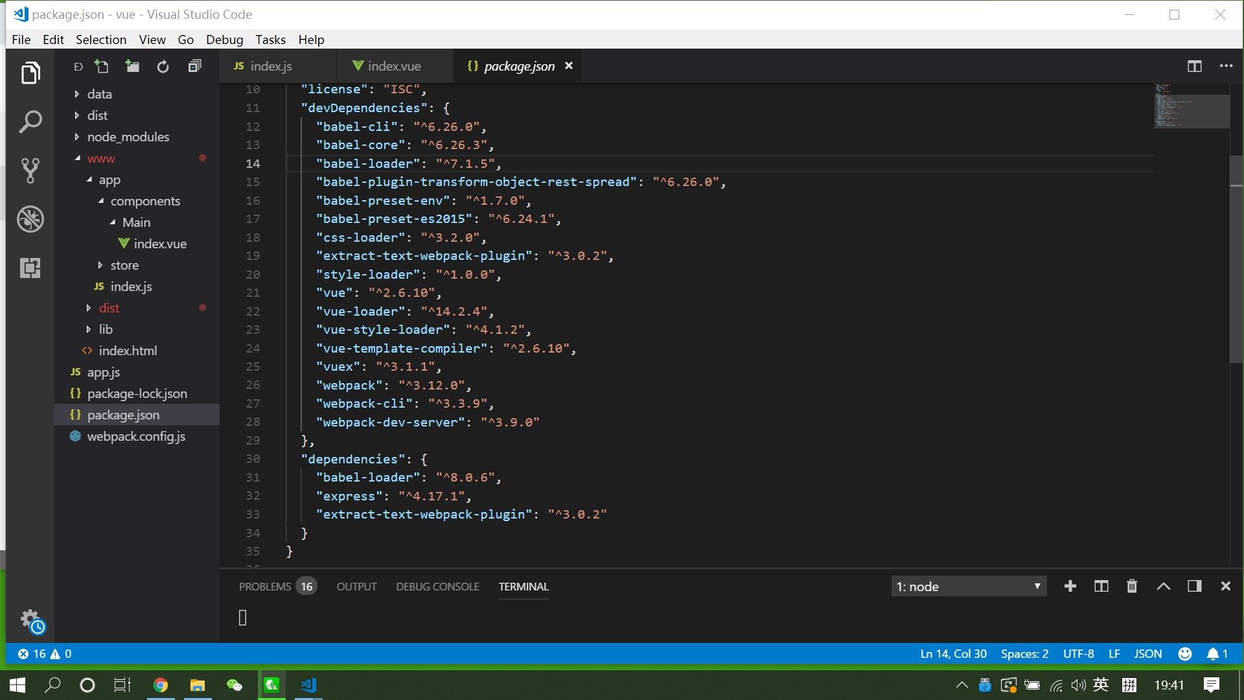This screenshot has width=1244, height=700.
Task: Close the package.json editor tab
Action: click(569, 66)
